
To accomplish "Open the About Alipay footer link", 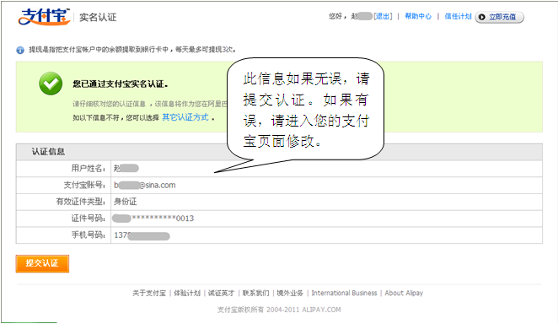I will click(x=404, y=293).
